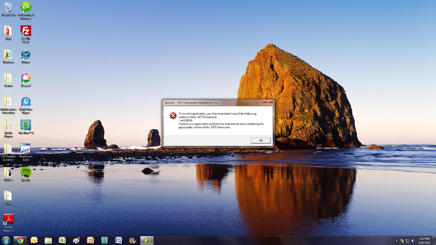Close the .NET Framework Initialization Error dialog
This screenshot has width=436, height=245.
point(268,102)
